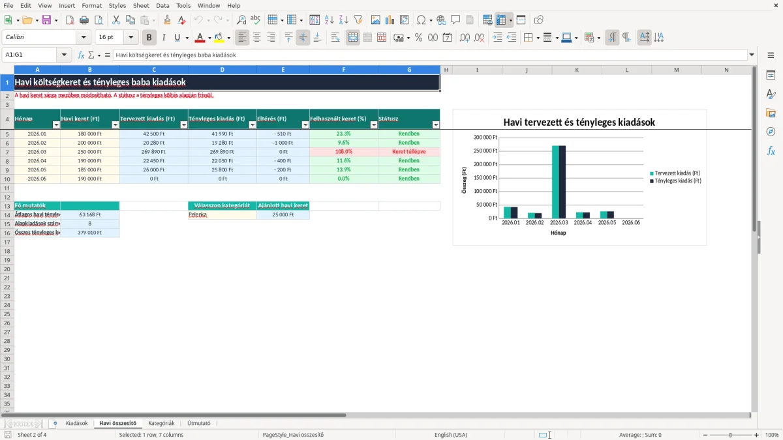Insert comment icon

coord(456,20)
